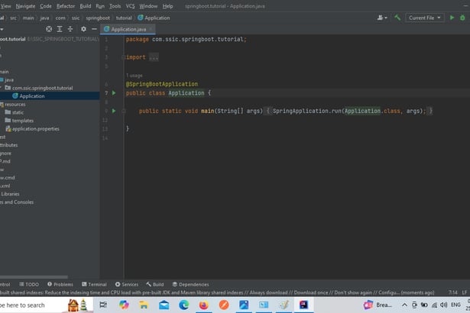Open the Terminal tool window
Image resolution: width=470 pixels, height=313 pixels.
pos(94,284)
